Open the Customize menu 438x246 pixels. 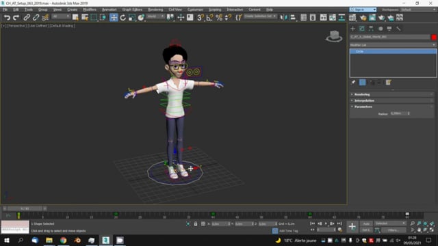(195, 10)
